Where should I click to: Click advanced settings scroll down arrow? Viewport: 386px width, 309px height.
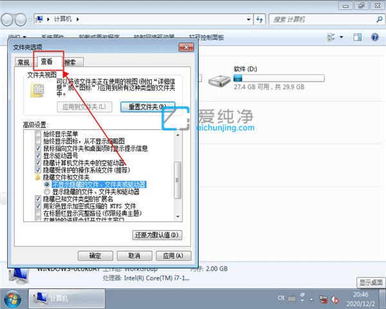(178, 216)
